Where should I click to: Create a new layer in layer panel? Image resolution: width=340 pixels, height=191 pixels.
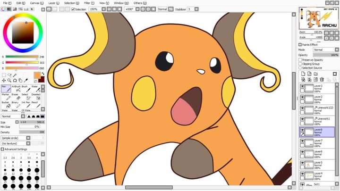(303, 74)
